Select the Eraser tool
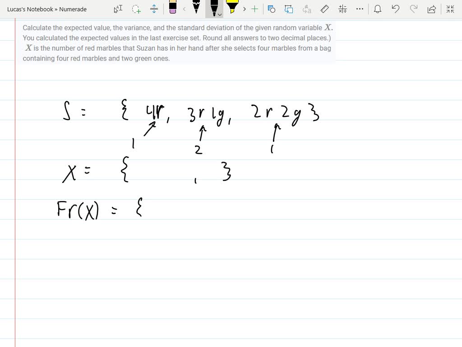 [173, 9]
